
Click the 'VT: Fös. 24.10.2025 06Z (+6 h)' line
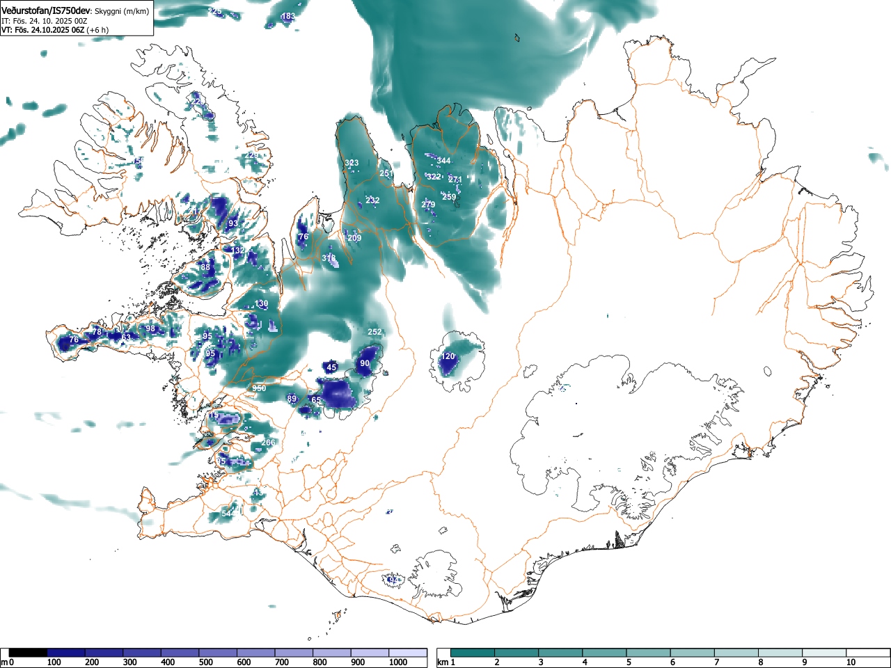click(x=54, y=29)
